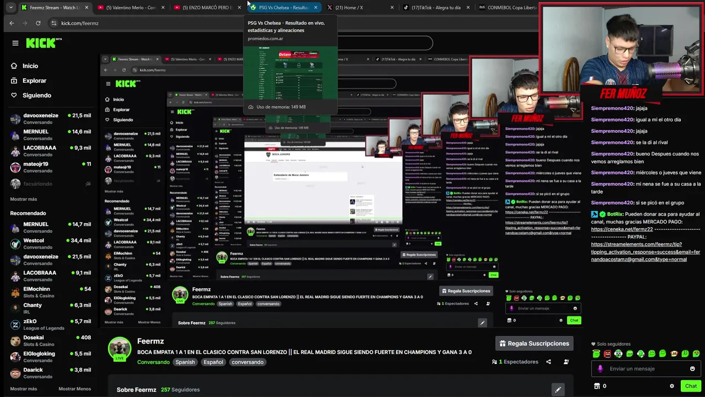Open MERNUEL with 14,6 mil viewers
Screen dimensions: 705x397
[51, 135]
